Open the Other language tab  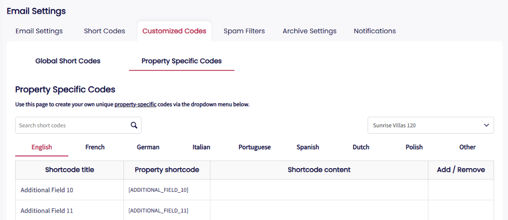(467, 147)
